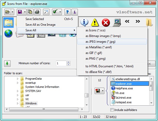Select notepad.exe in the file list
Viewport: 158px width, 121px height.
click(x=123, y=102)
